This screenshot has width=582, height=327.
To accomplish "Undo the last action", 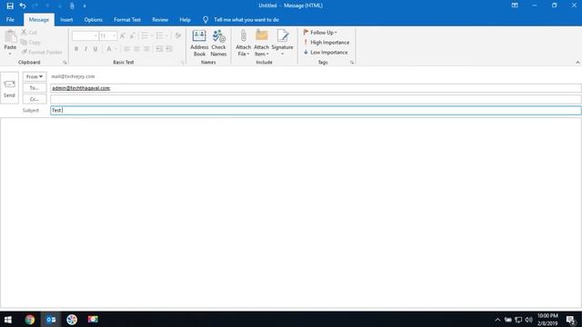I will click(23, 6).
